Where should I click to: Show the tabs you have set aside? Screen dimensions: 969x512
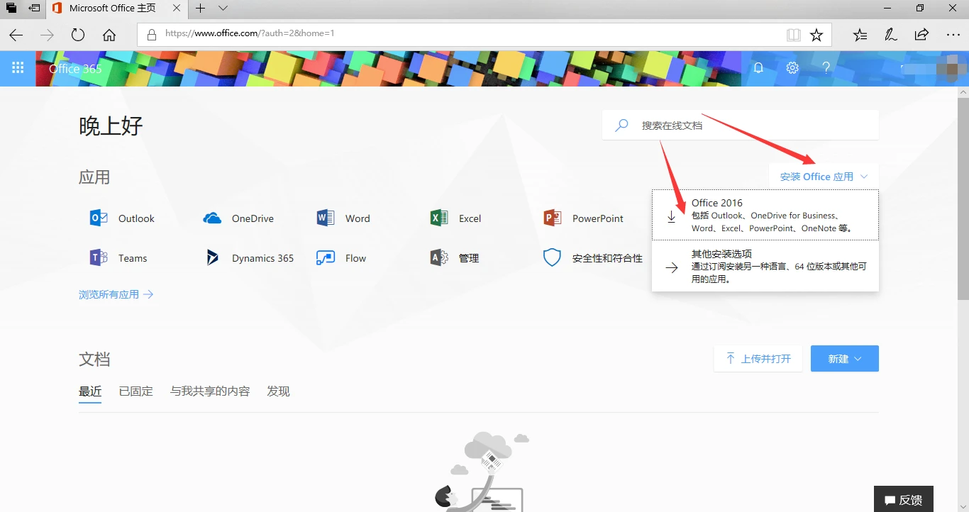tap(11, 9)
